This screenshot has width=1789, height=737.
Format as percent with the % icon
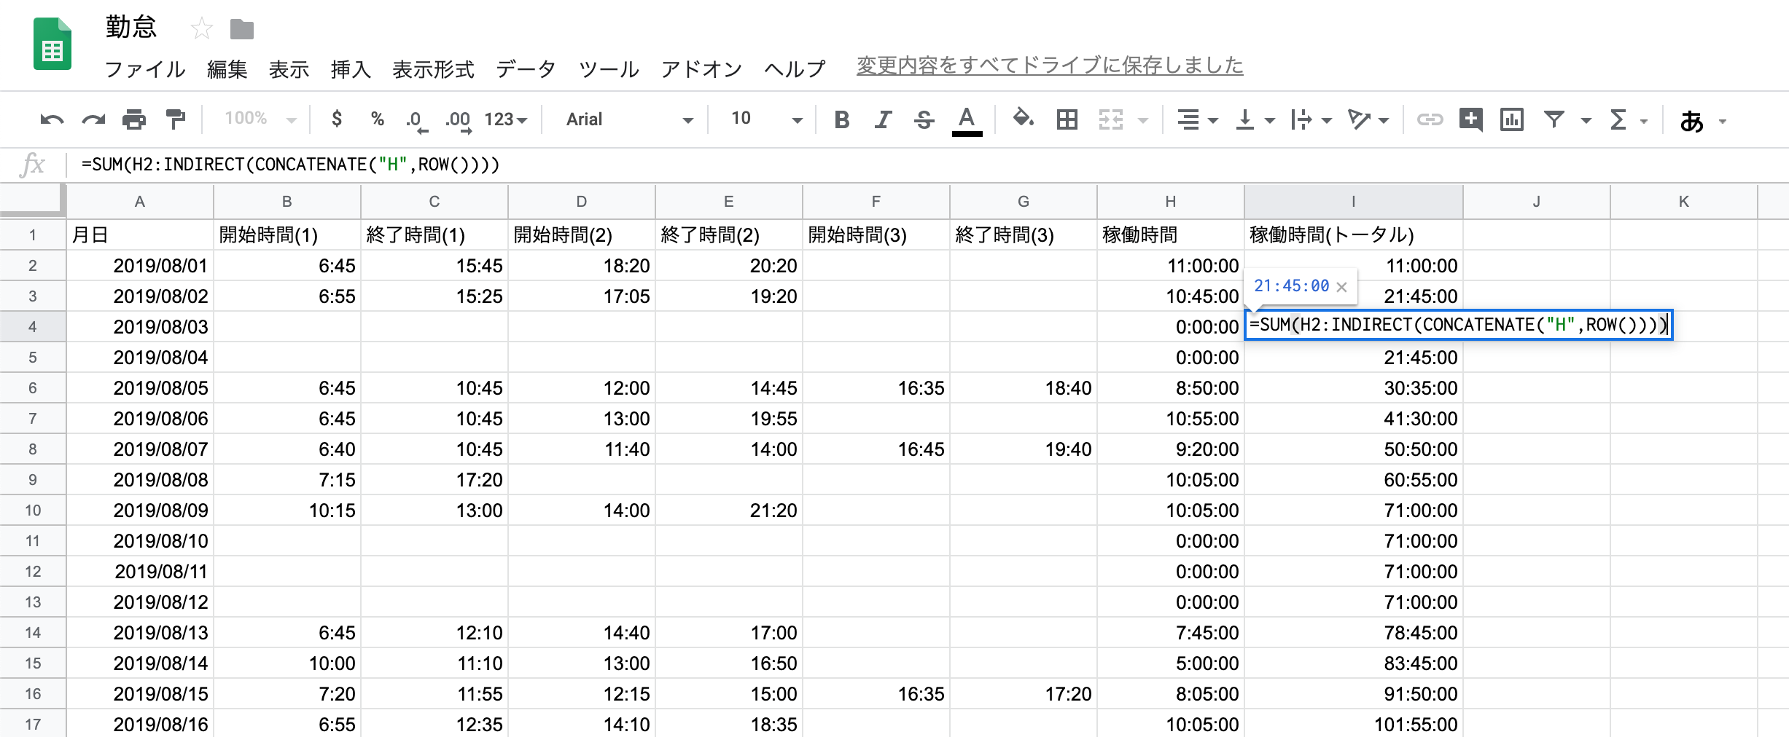(378, 119)
